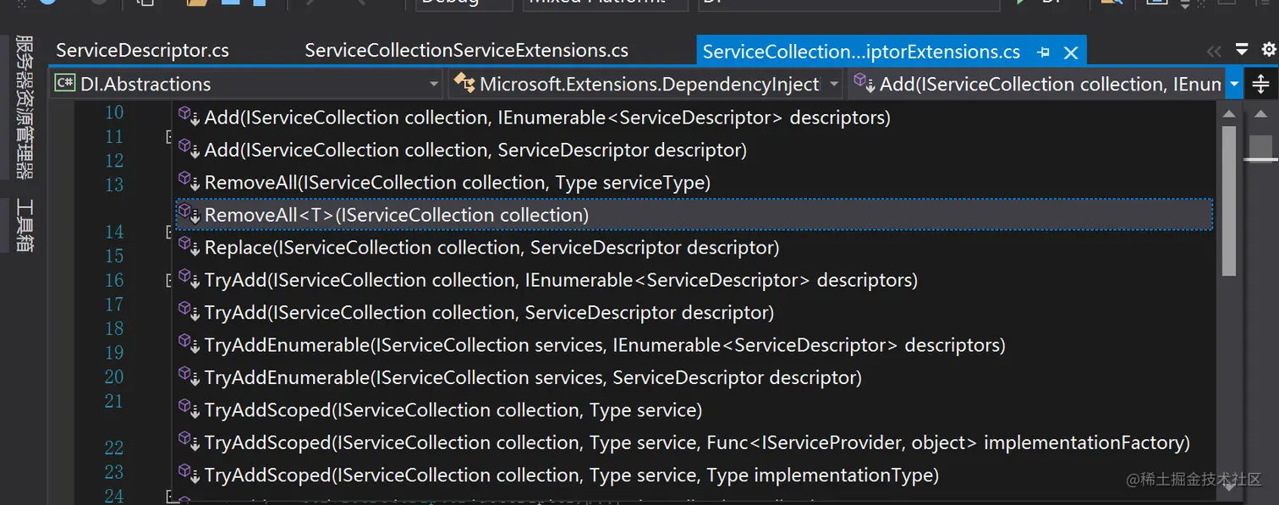Viewport: 1279px width, 505px height.
Task: Open the 工具箱 side panel
Action: point(25,224)
